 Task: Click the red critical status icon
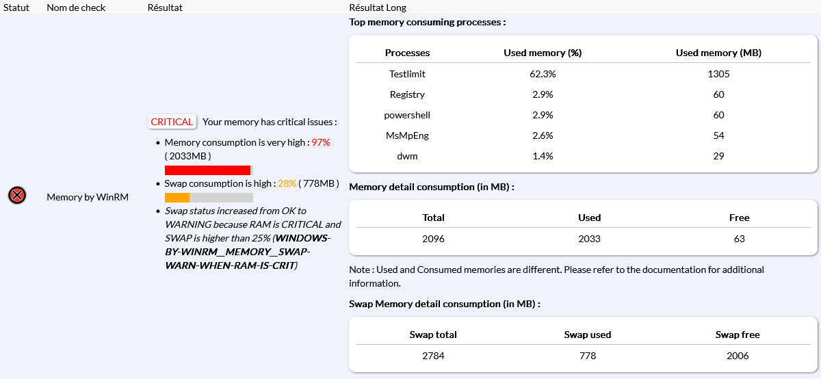pyautogui.click(x=17, y=196)
